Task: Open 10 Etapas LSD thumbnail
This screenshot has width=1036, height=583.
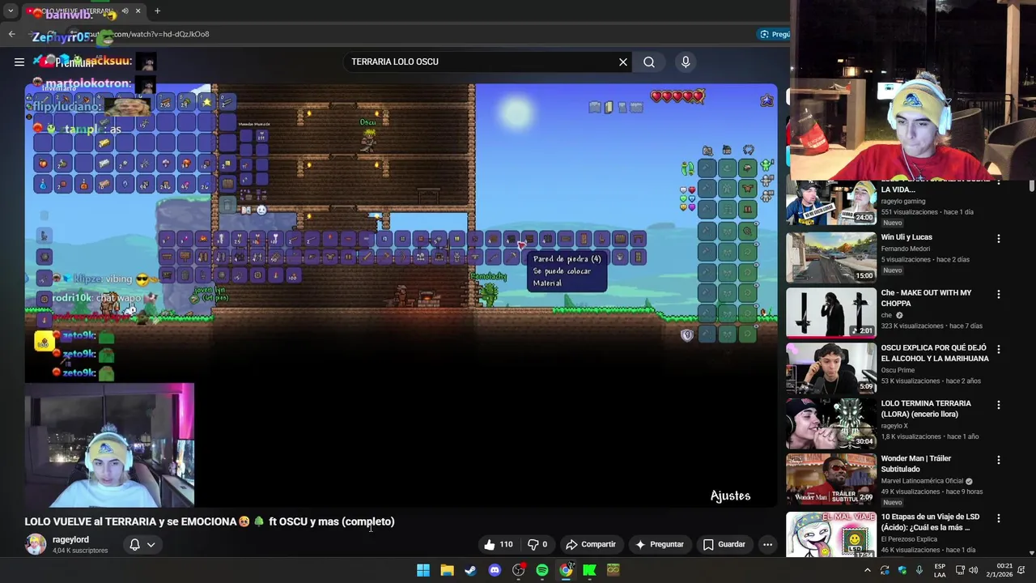Action: click(831, 534)
